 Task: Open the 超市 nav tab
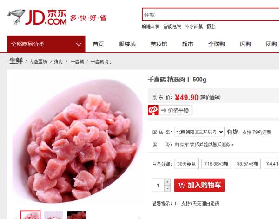(x=187, y=44)
